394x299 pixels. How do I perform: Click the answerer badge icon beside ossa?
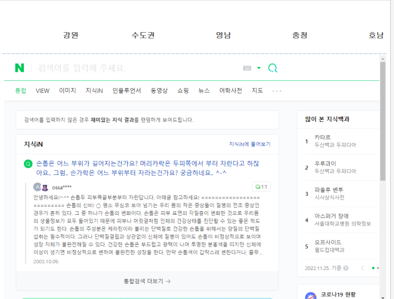click(45, 188)
